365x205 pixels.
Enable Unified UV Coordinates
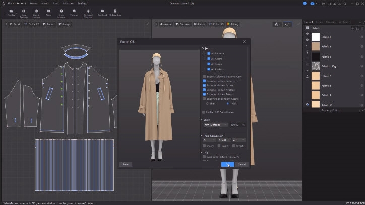point(204,112)
